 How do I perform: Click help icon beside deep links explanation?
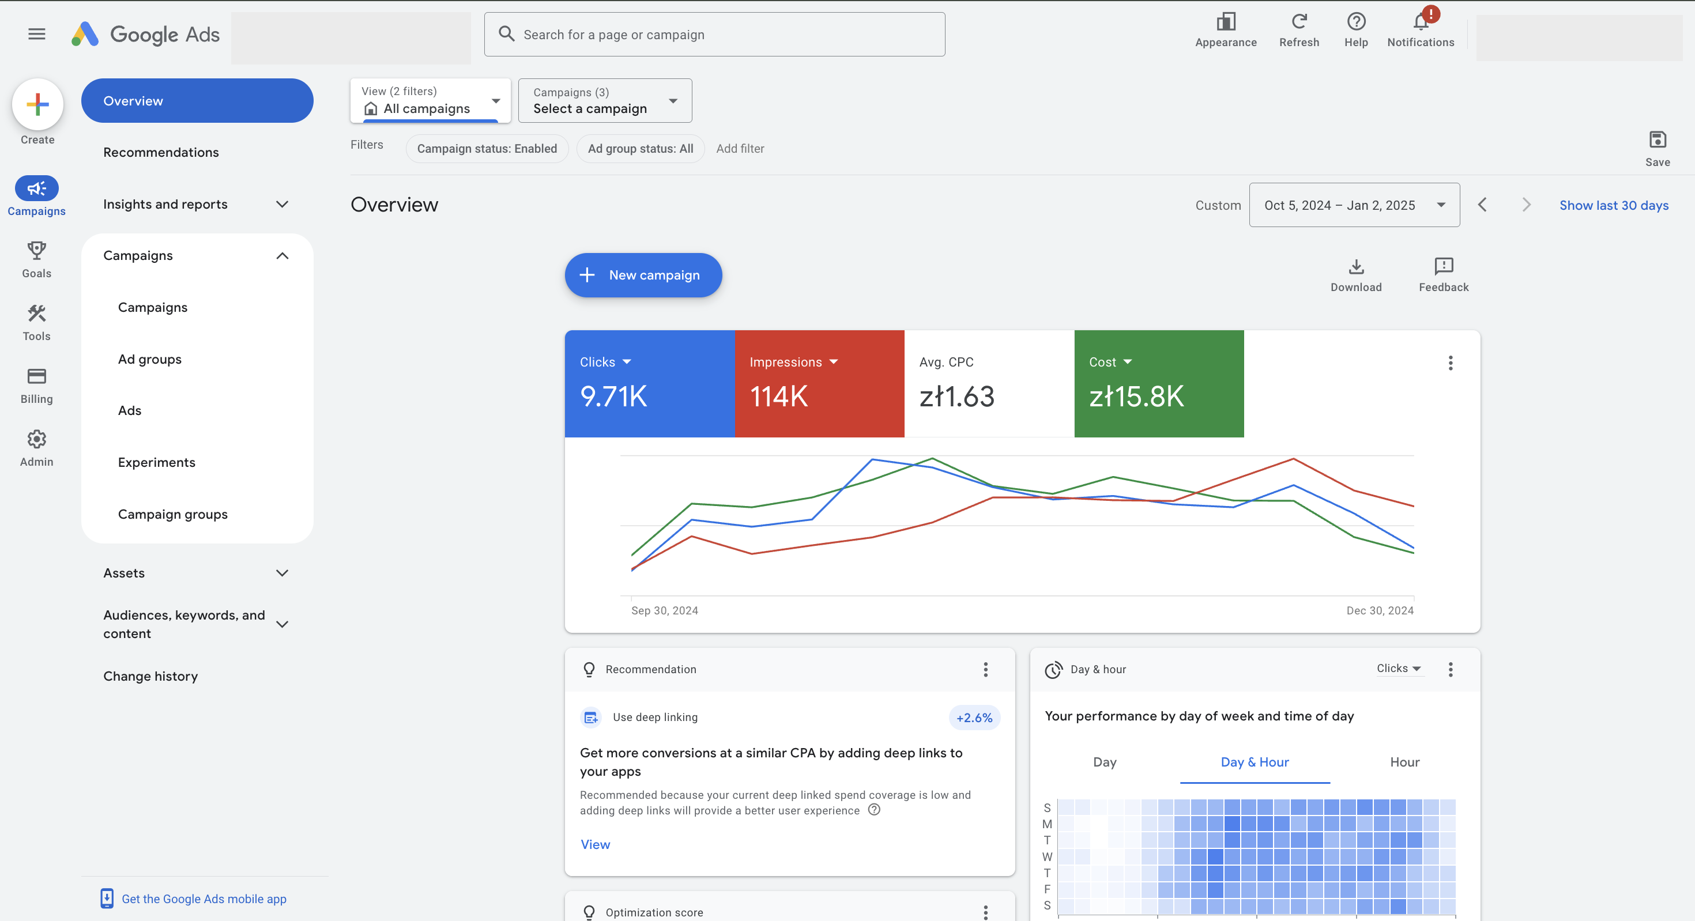tap(874, 810)
